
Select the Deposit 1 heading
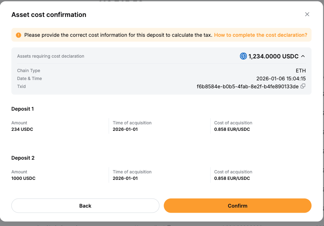coord(23,109)
